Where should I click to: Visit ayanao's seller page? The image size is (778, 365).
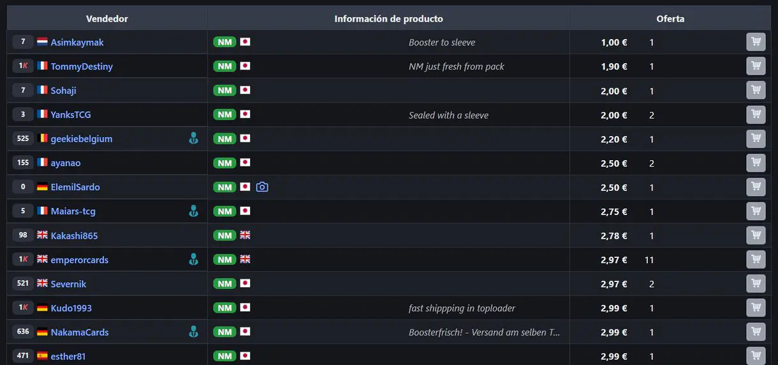66,163
